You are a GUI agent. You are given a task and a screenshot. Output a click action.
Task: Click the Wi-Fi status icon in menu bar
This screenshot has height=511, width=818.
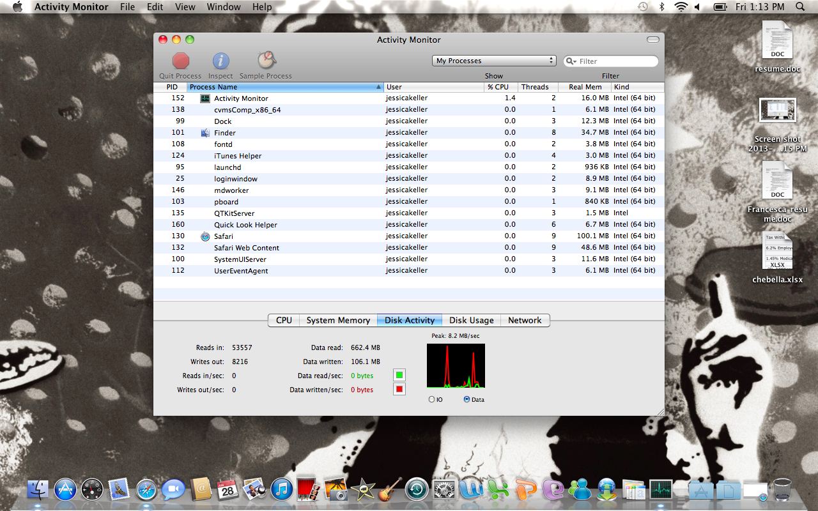pyautogui.click(x=681, y=7)
